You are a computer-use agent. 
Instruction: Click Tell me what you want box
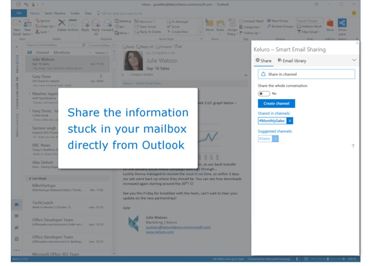click(120, 13)
